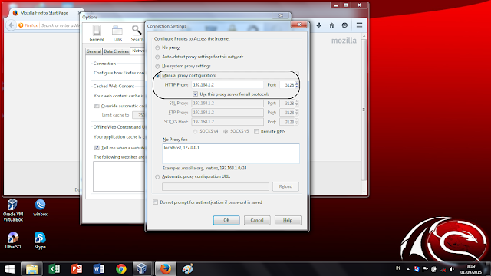This screenshot has width=491, height=276.
Task: Close the Connection Settings dialog
Action: 299,25
